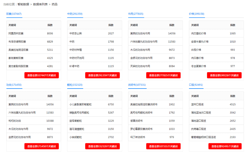This screenshot has height=152, width=248.
Task: View all 277835 keywords button
Action: pos(163,75)
